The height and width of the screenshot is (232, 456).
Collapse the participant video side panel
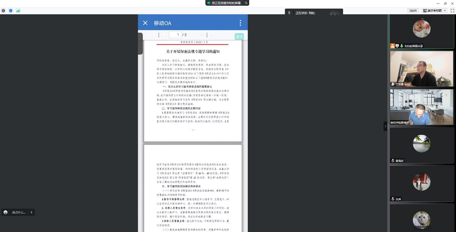click(x=386, y=126)
